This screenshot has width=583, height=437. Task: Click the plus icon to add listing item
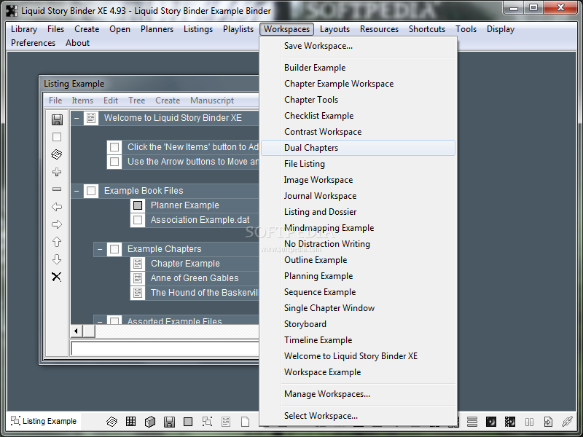[57, 172]
